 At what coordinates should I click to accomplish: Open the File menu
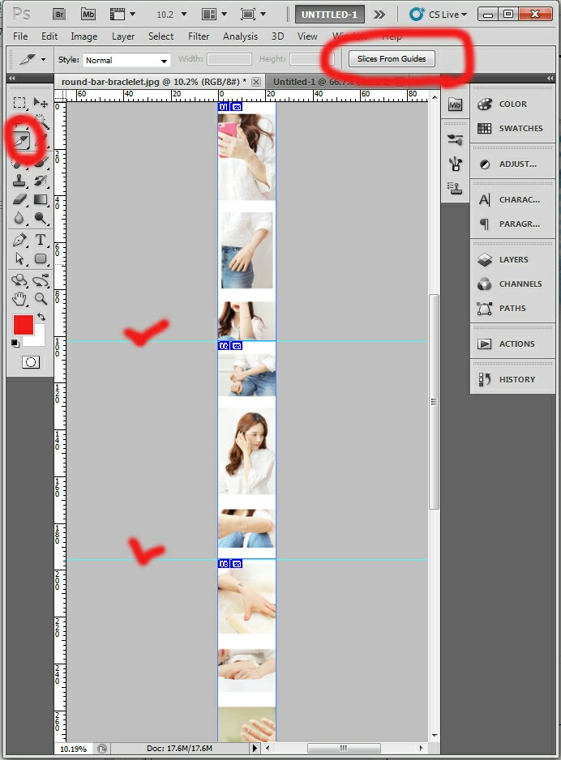pos(20,36)
